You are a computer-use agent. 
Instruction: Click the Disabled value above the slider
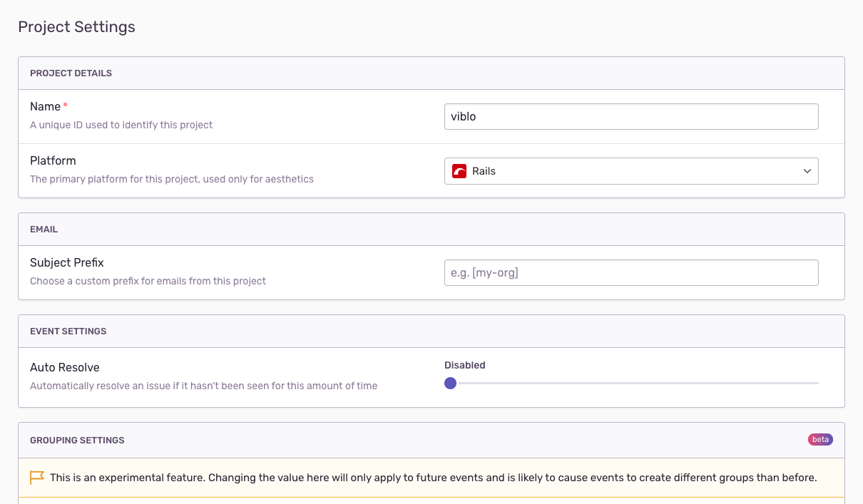point(464,365)
